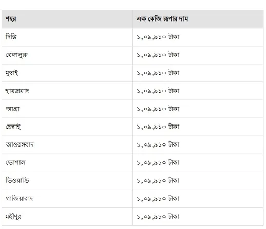266x229 pixels.
Task: Click the মুম্বাই row city name
Action: (x=12, y=73)
